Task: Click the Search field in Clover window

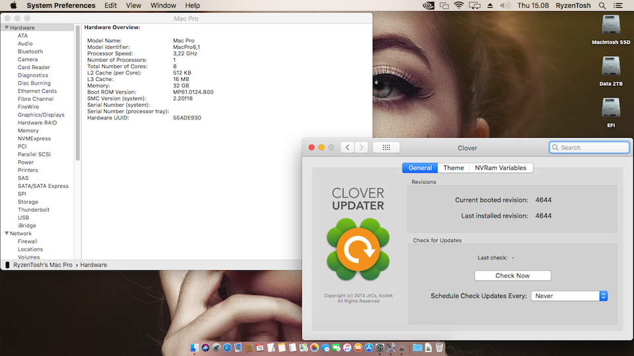Action: click(589, 147)
